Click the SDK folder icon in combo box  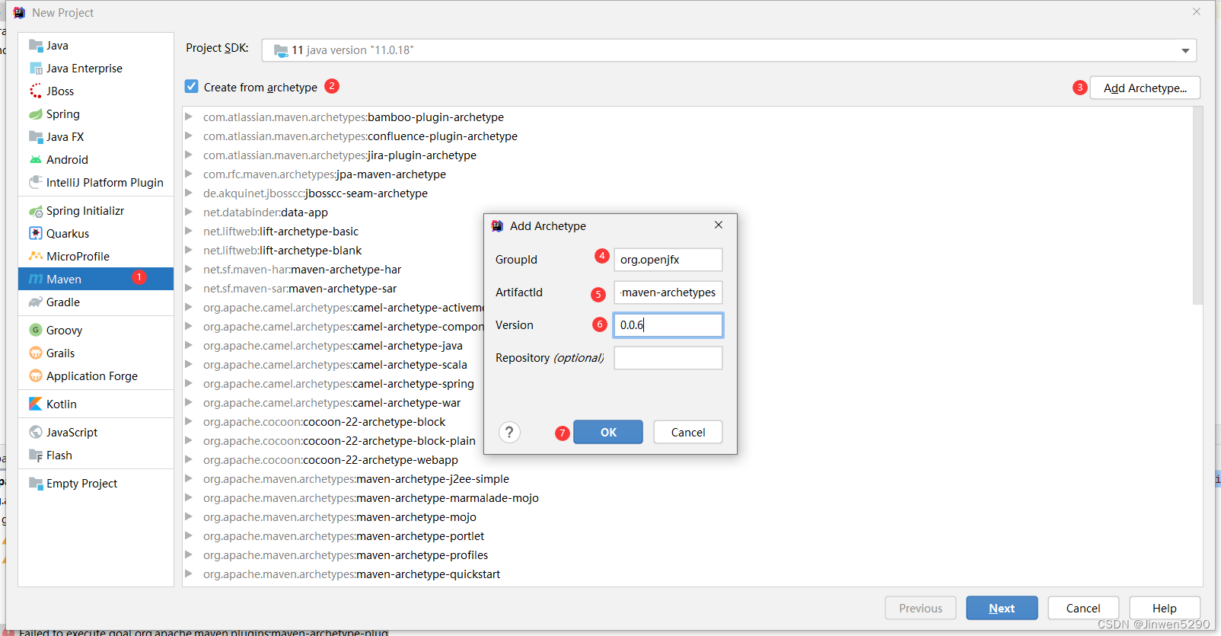point(281,50)
